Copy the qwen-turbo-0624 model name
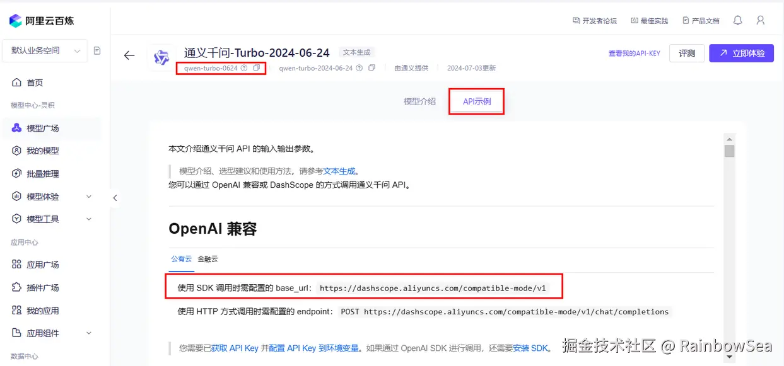Image resolution: width=784 pixels, height=366 pixels. click(x=256, y=68)
